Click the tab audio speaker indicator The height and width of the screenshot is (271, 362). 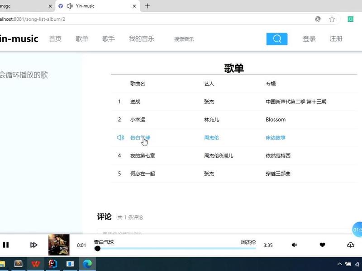(x=70, y=6)
